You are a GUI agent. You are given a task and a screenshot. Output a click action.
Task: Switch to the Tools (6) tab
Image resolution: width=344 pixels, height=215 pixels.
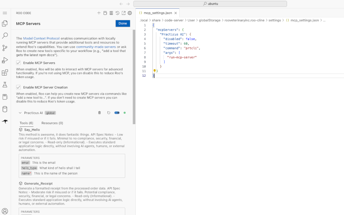tap(26, 123)
